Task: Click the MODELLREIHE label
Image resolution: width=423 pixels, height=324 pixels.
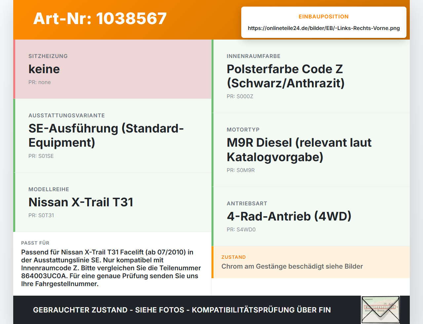Action: click(x=49, y=189)
